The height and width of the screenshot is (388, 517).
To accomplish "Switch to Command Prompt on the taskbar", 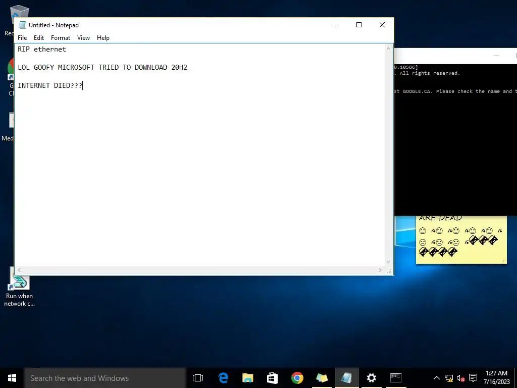I will click(x=396, y=378).
